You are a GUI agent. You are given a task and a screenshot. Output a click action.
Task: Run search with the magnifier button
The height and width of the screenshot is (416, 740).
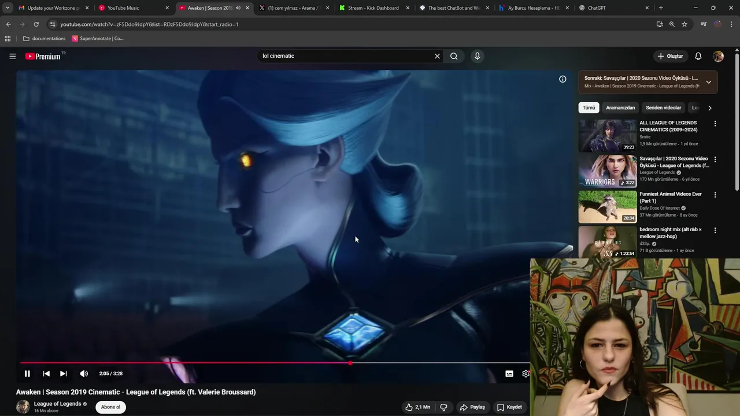click(x=454, y=56)
